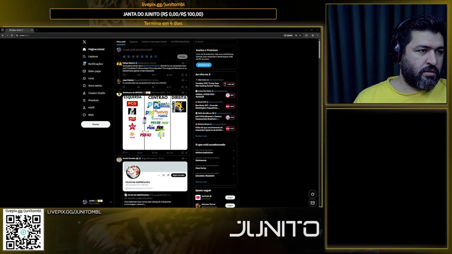Schedule the post from composer toolbar
Viewport: 452px width, 254px height.
point(147,56)
